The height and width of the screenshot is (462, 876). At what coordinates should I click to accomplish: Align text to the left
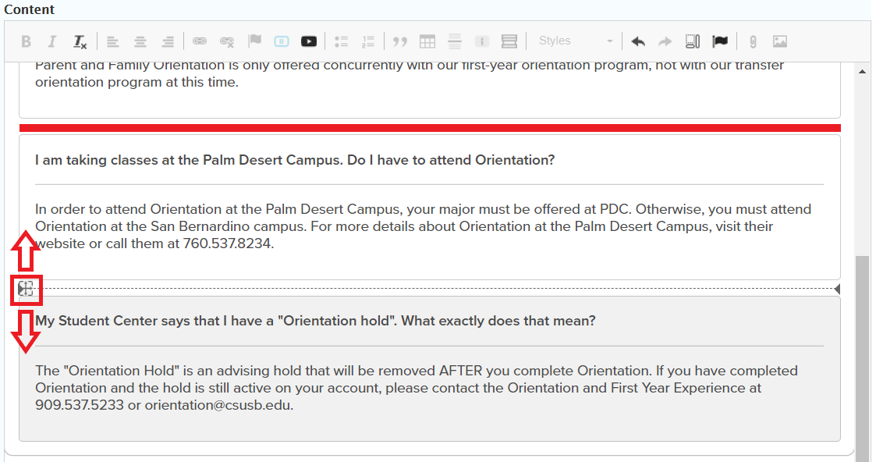(113, 41)
